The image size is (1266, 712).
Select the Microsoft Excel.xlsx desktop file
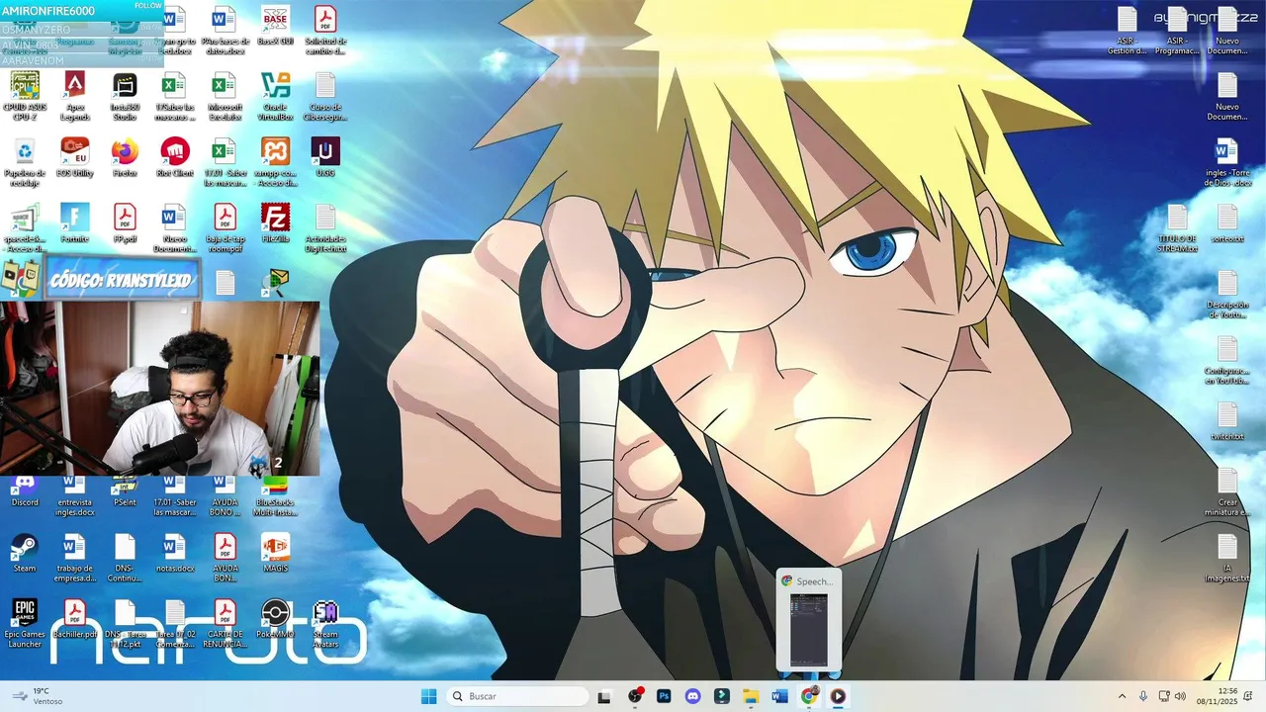click(x=226, y=96)
